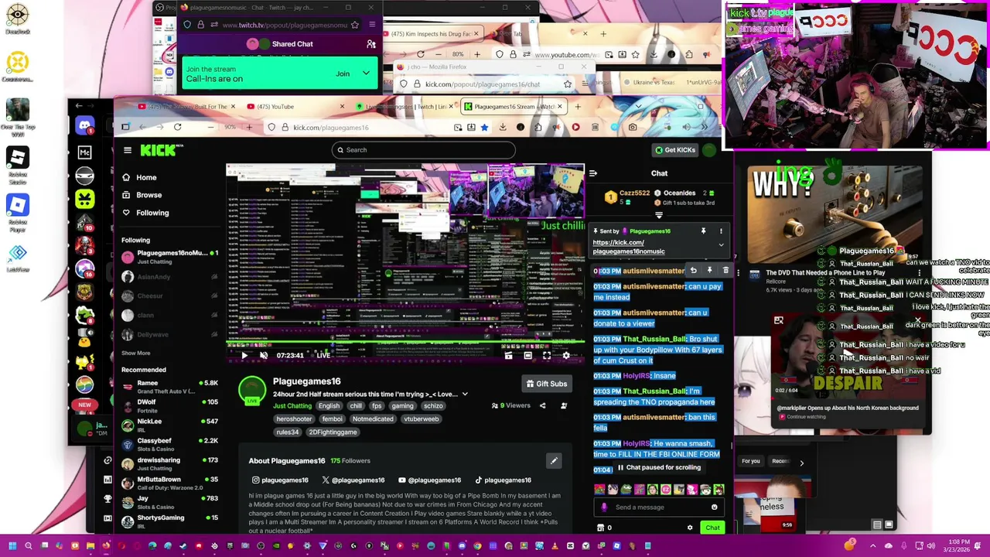Click the Chat paused for scrolling button
Viewport: 990px width, 557px height.
tap(659, 467)
